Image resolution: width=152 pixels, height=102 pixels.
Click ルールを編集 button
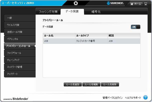[91, 84]
